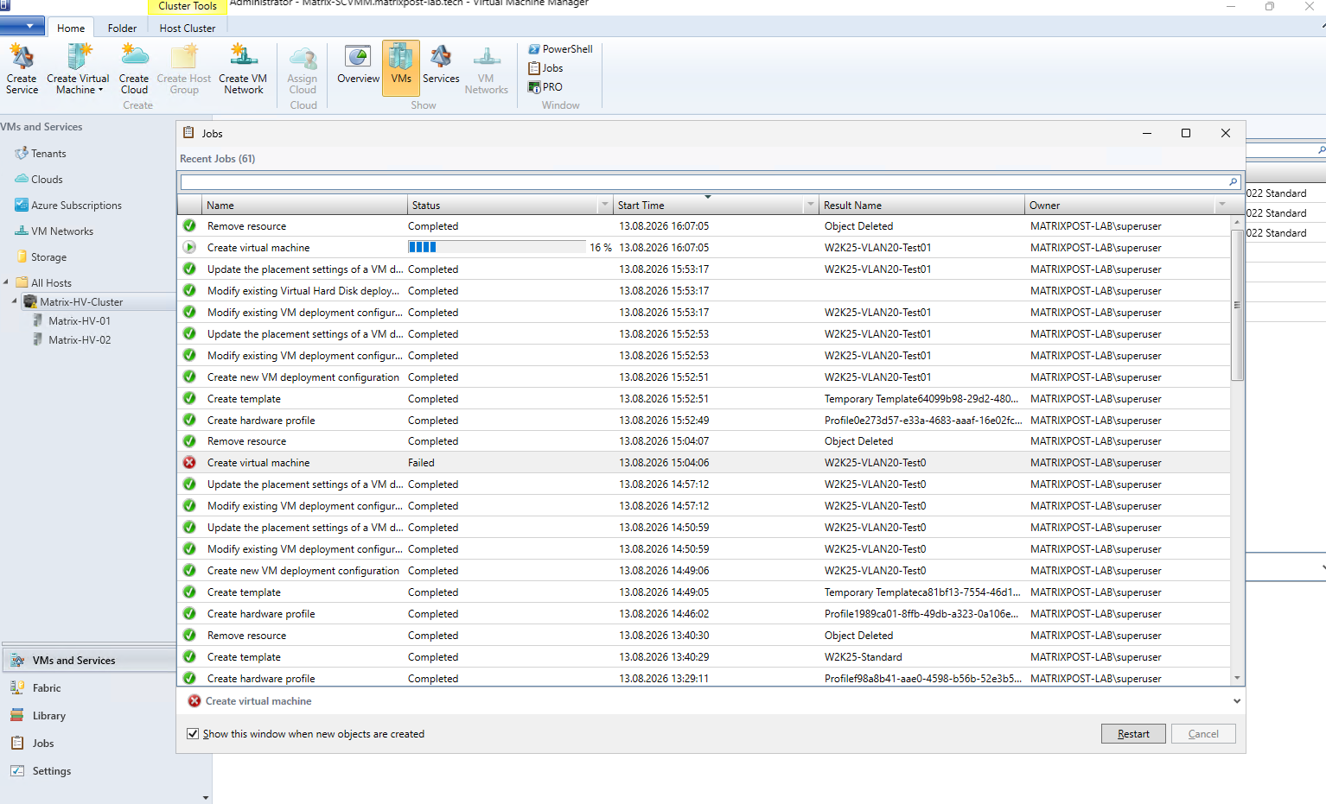Close the Jobs window
Viewport: 1326px width, 804px height.
1226,133
